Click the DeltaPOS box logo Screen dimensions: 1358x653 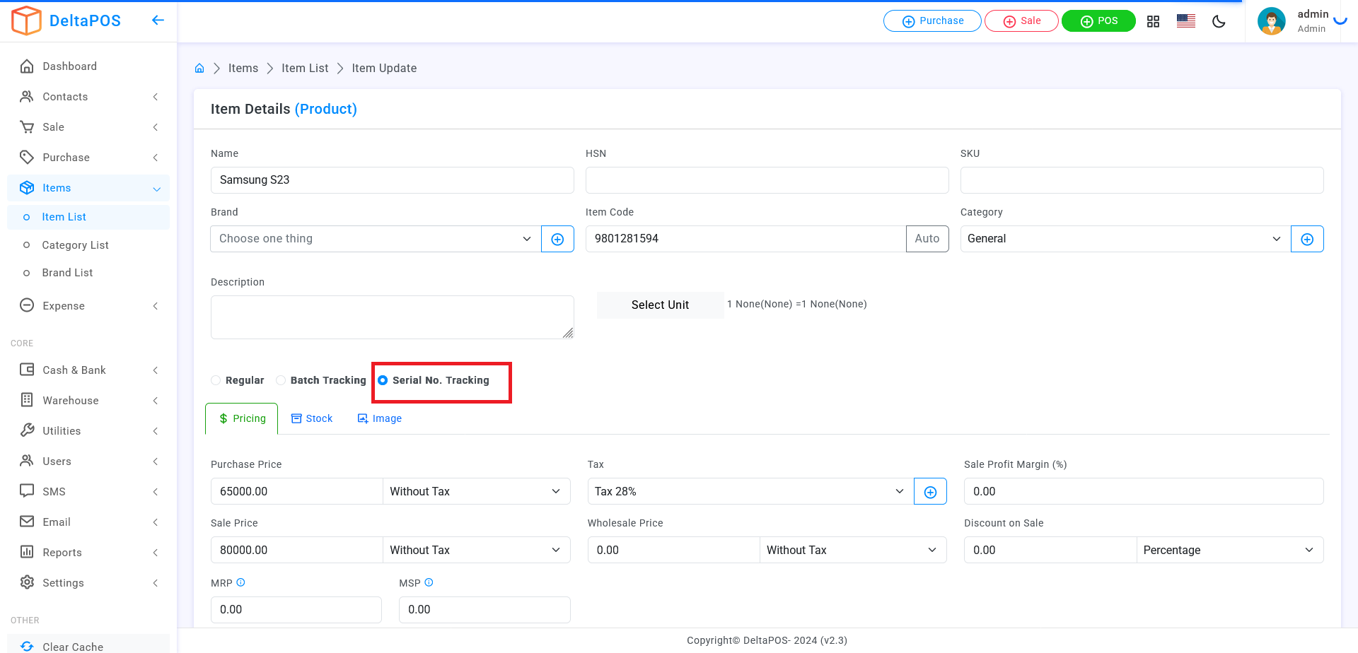[27, 20]
